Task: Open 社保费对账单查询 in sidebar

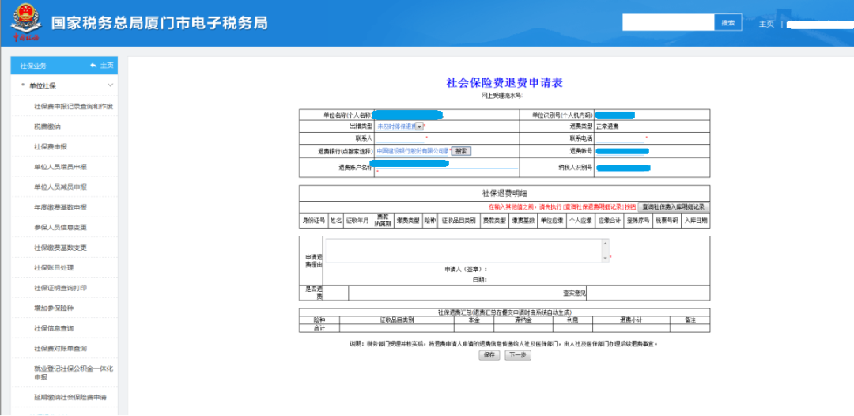Action: [x=60, y=348]
